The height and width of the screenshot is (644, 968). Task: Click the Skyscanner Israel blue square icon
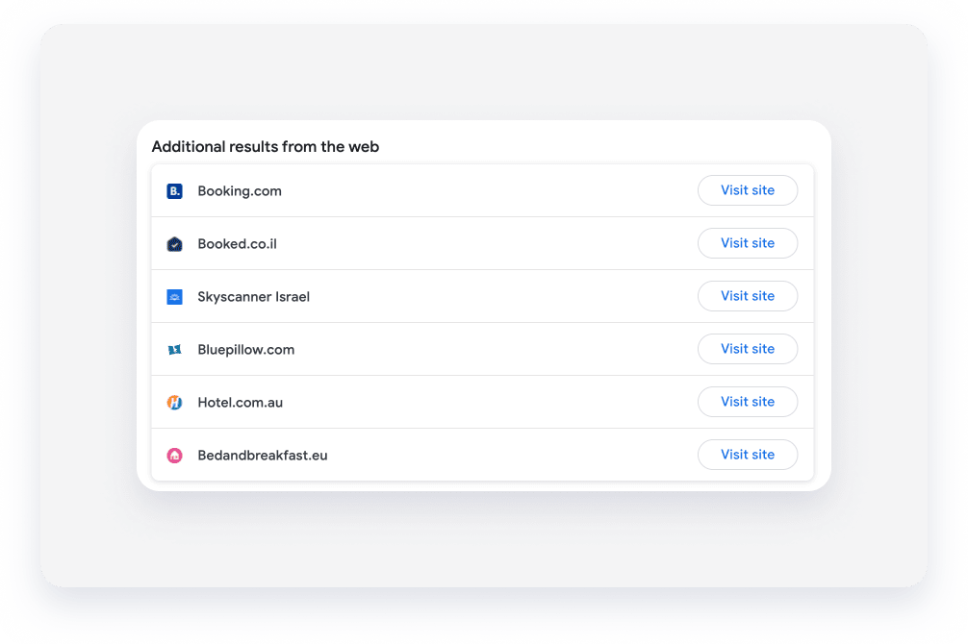coord(175,297)
